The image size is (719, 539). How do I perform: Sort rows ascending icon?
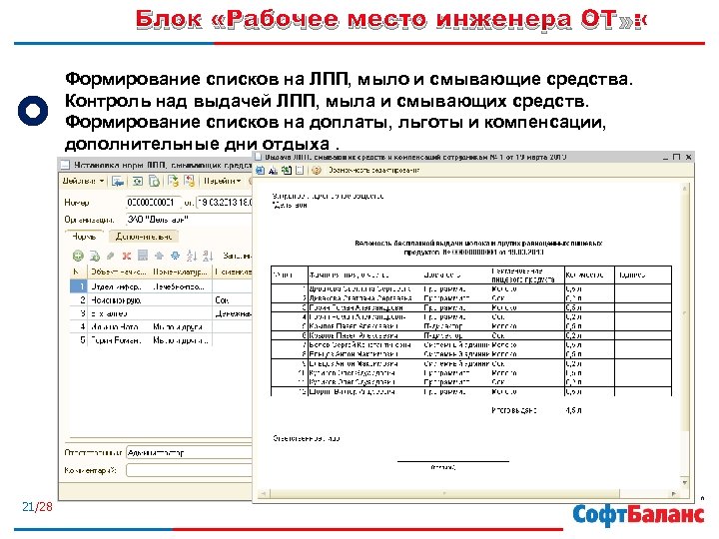(x=192, y=256)
